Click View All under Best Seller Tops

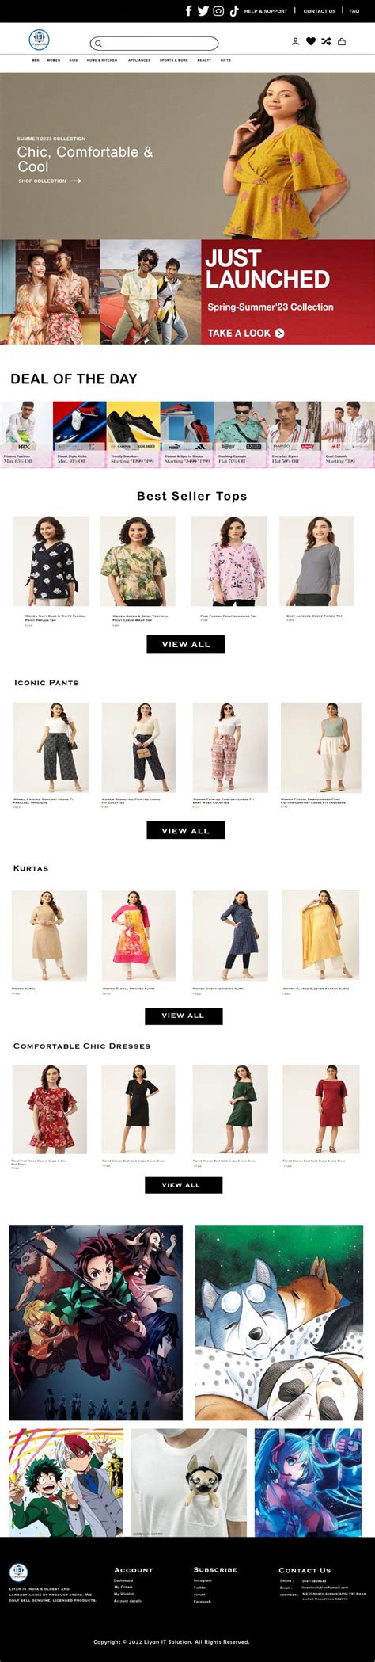tap(186, 644)
